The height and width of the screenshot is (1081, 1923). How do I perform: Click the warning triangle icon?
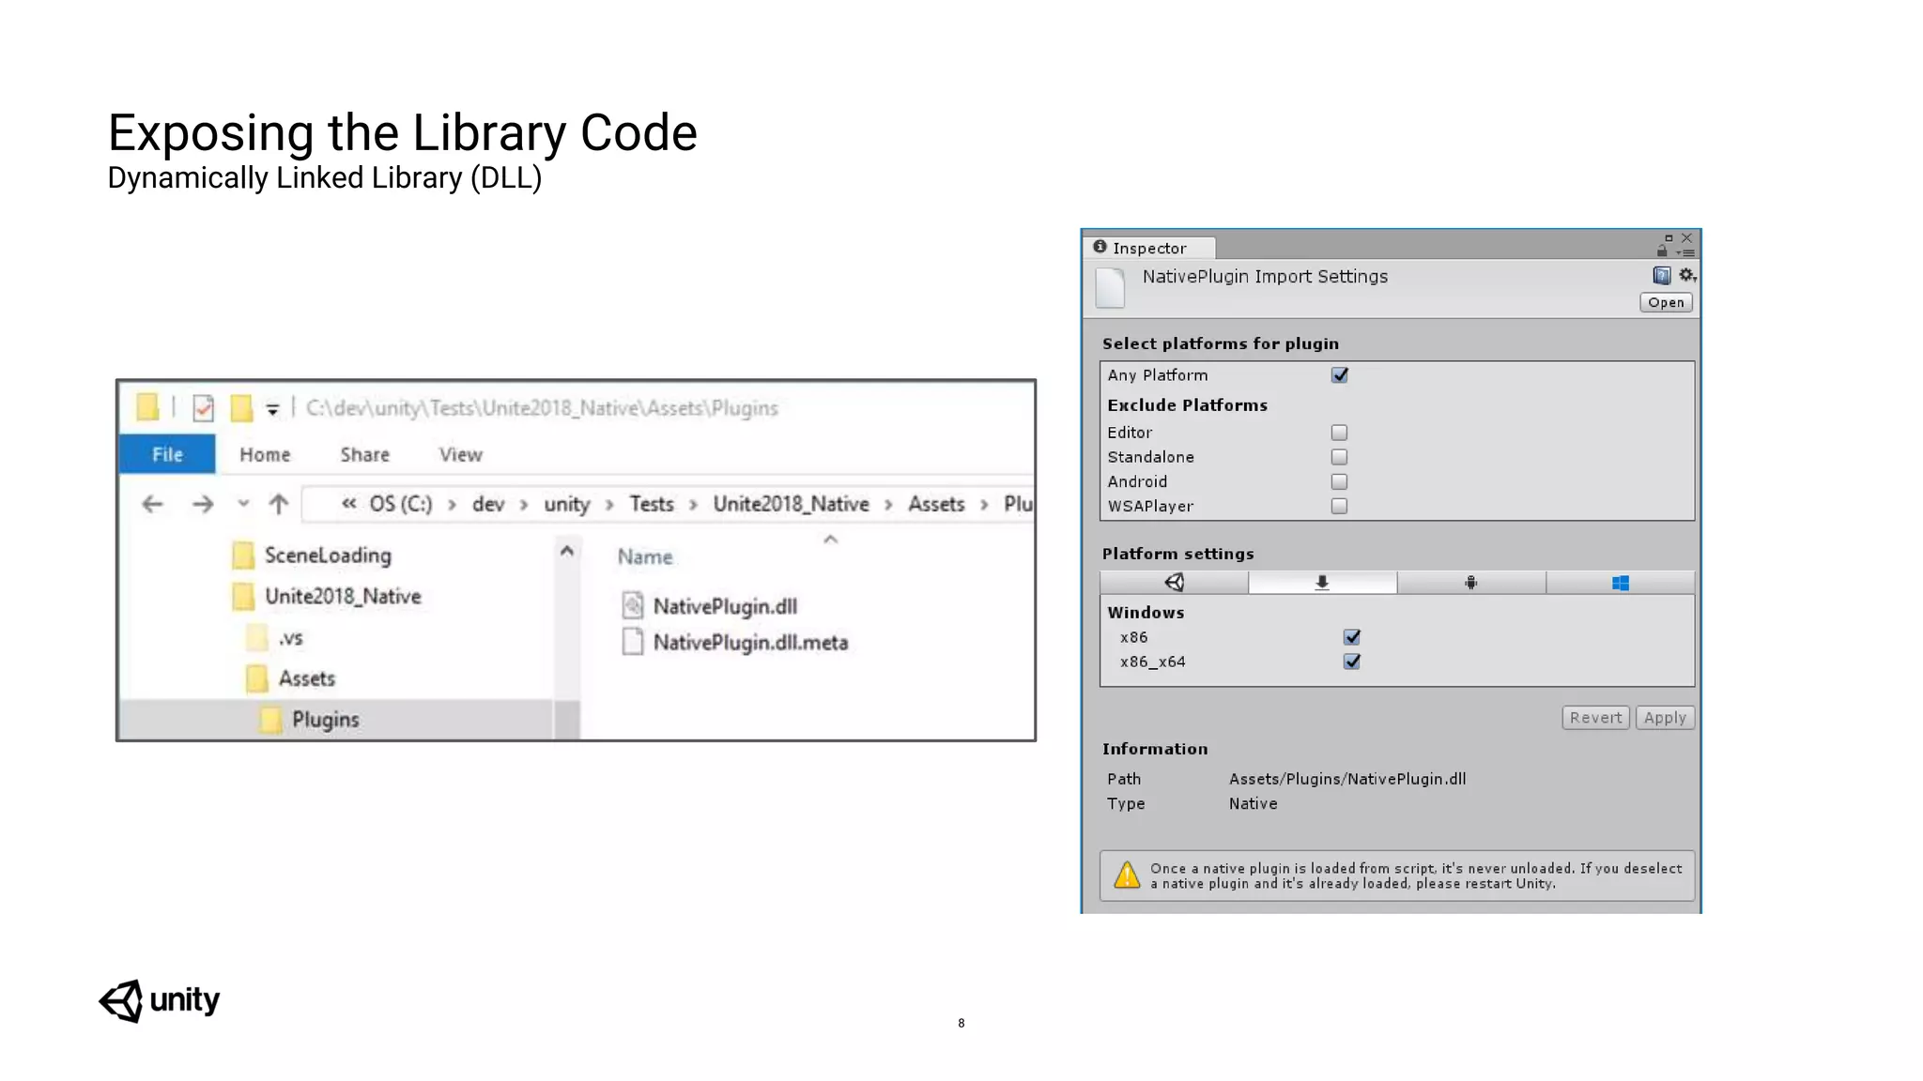(x=1127, y=875)
